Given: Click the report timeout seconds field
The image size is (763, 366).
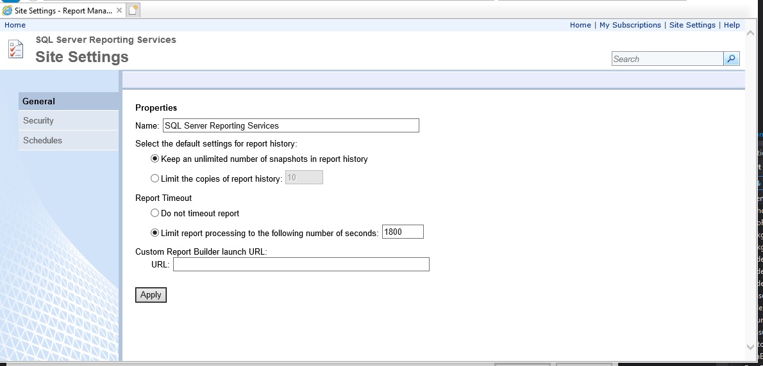Looking at the screenshot, I should tap(403, 232).
